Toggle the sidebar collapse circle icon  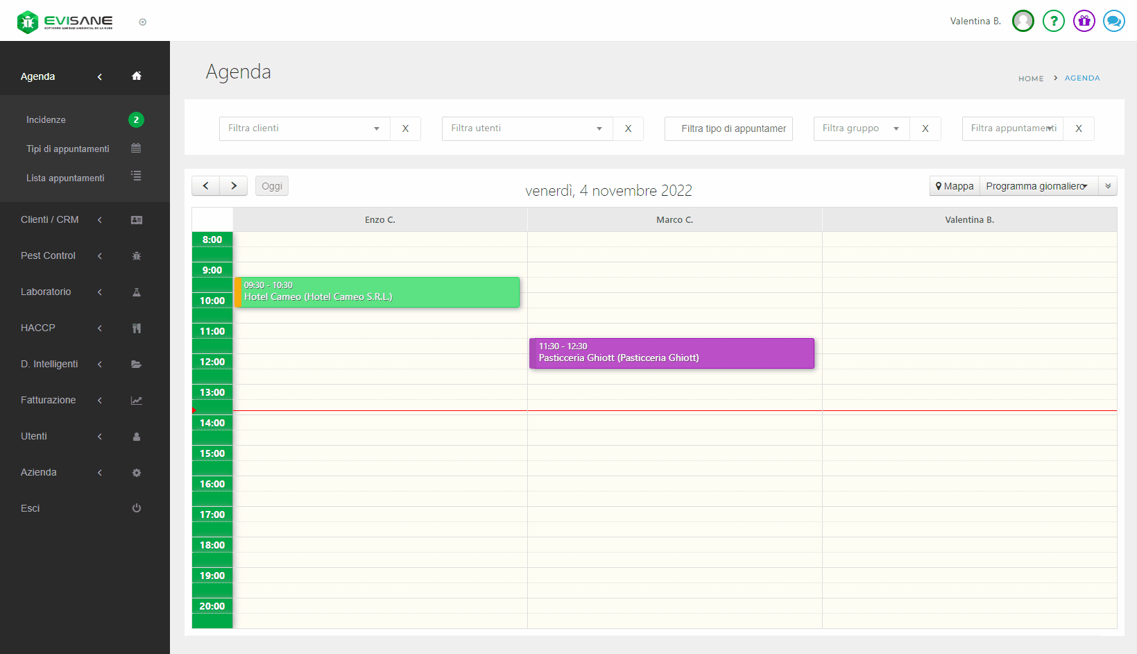pyautogui.click(x=143, y=22)
